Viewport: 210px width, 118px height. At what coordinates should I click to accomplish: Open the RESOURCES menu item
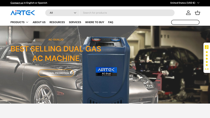tap(57, 22)
